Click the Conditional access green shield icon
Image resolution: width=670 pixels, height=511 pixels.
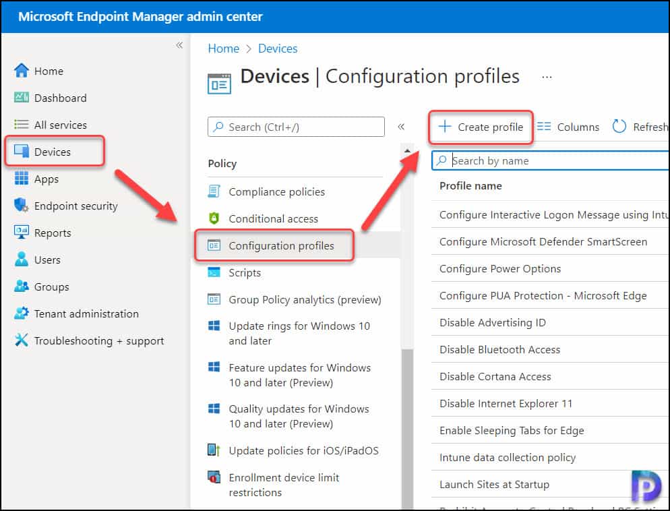coord(214,218)
